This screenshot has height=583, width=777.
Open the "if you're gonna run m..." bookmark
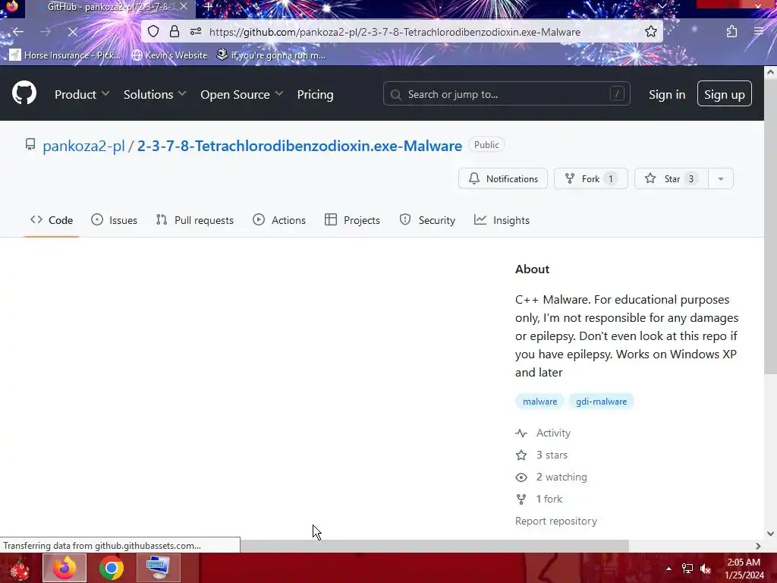tap(271, 55)
